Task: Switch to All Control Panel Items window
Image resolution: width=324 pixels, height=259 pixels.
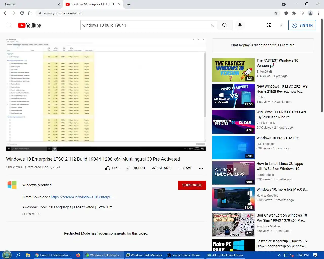Action: tap(225, 255)
